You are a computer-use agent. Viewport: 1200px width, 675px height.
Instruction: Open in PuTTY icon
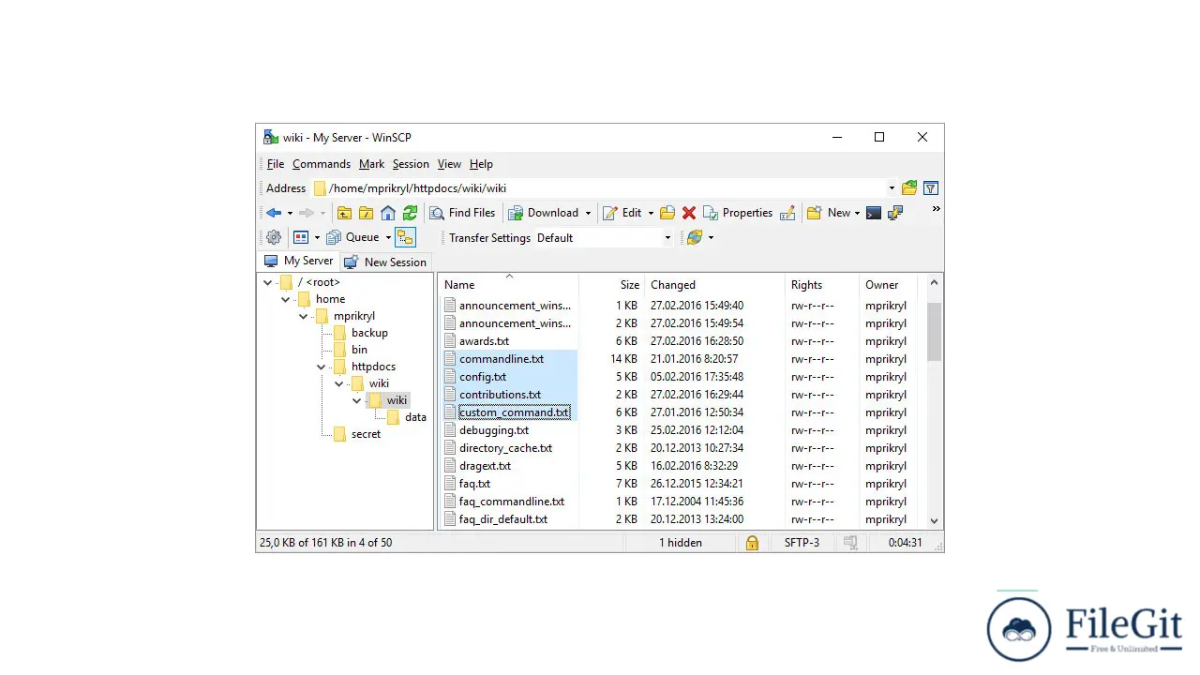tap(895, 213)
